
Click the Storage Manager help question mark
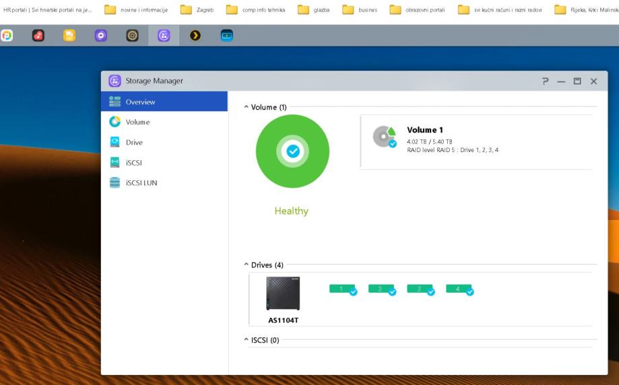[x=545, y=81]
